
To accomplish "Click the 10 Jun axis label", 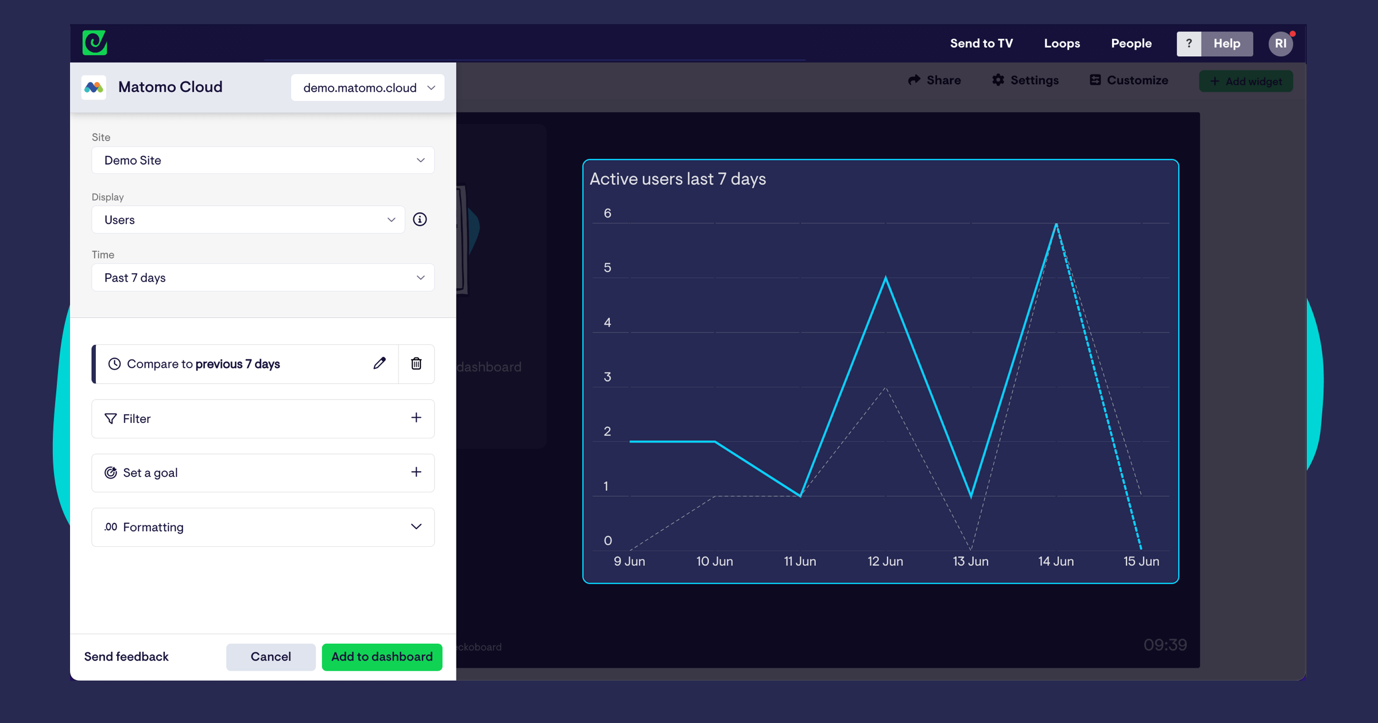I will click(714, 561).
